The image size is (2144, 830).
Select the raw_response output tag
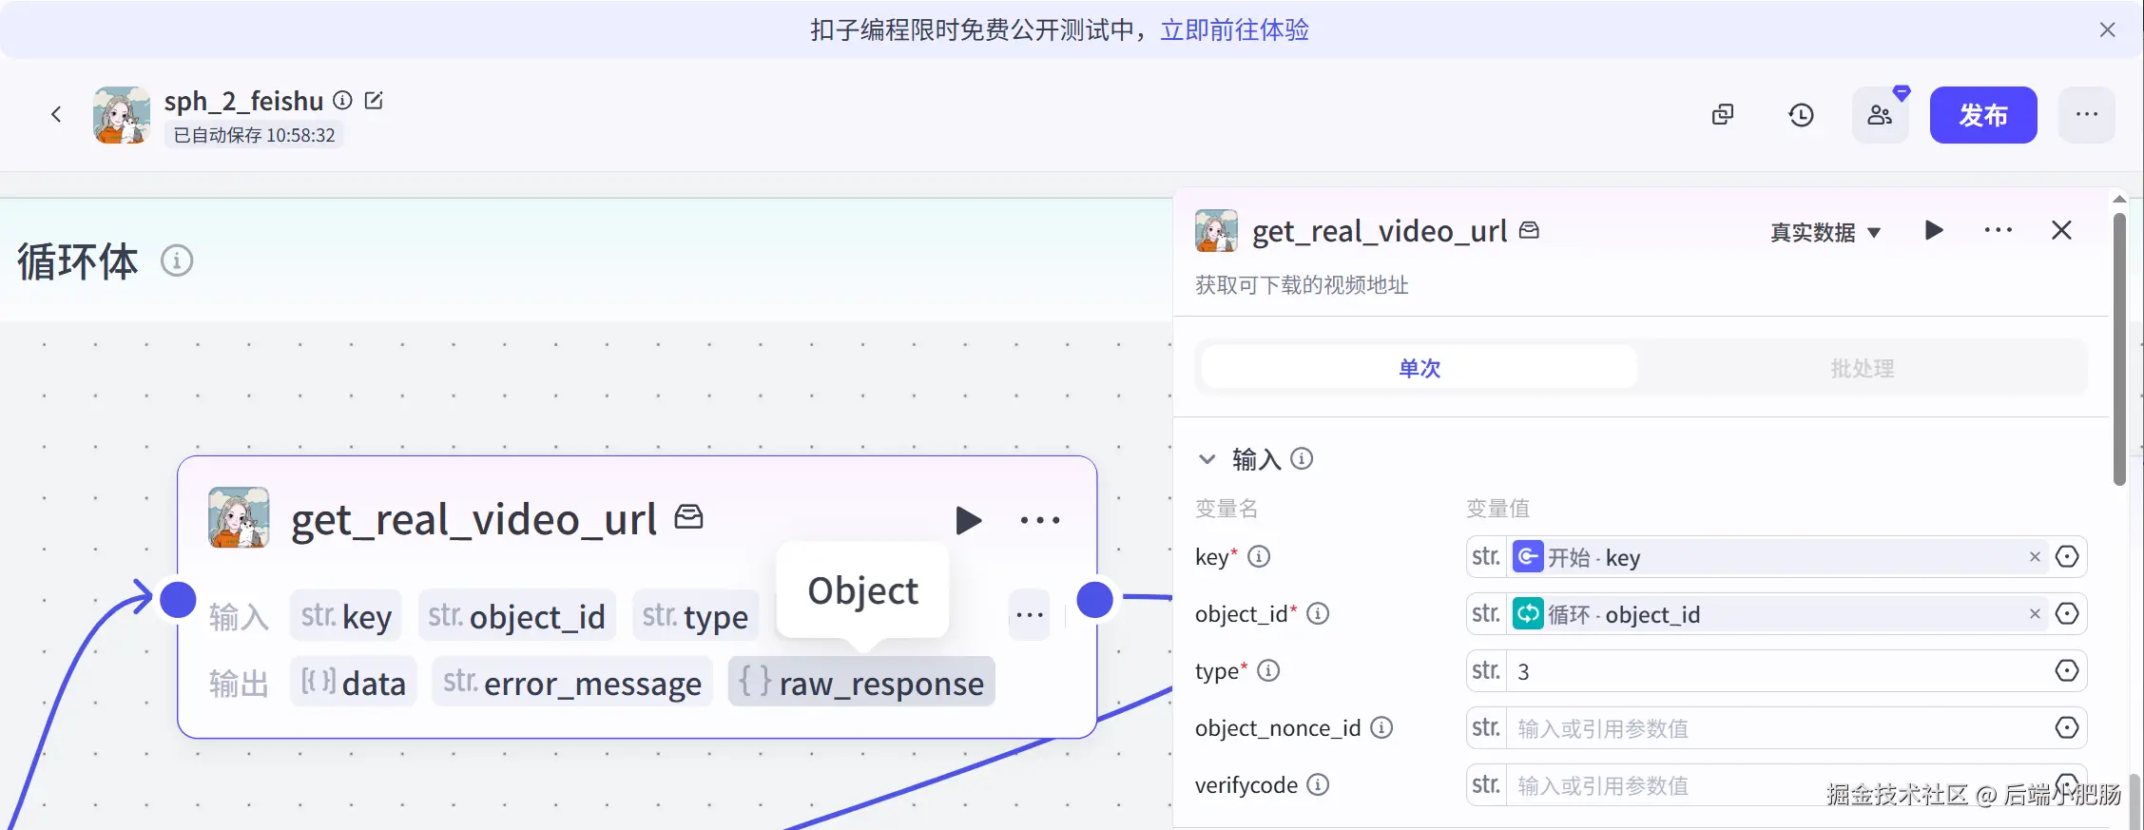pyautogui.click(x=861, y=683)
